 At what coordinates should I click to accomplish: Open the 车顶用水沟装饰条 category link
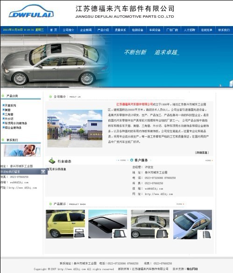(x=16, y=123)
